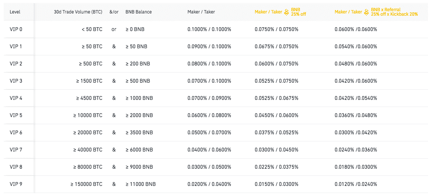The image size is (431, 196).
Task: Select the VIP 5 row label
Action: [x=16, y=115]
